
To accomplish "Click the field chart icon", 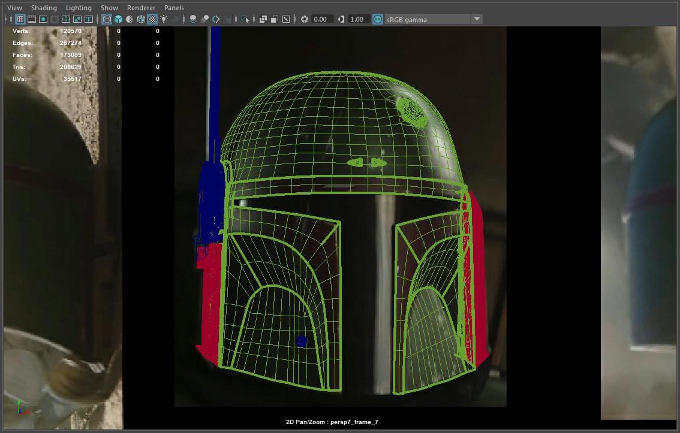I will pyautogui.click(x=66, y=19).
